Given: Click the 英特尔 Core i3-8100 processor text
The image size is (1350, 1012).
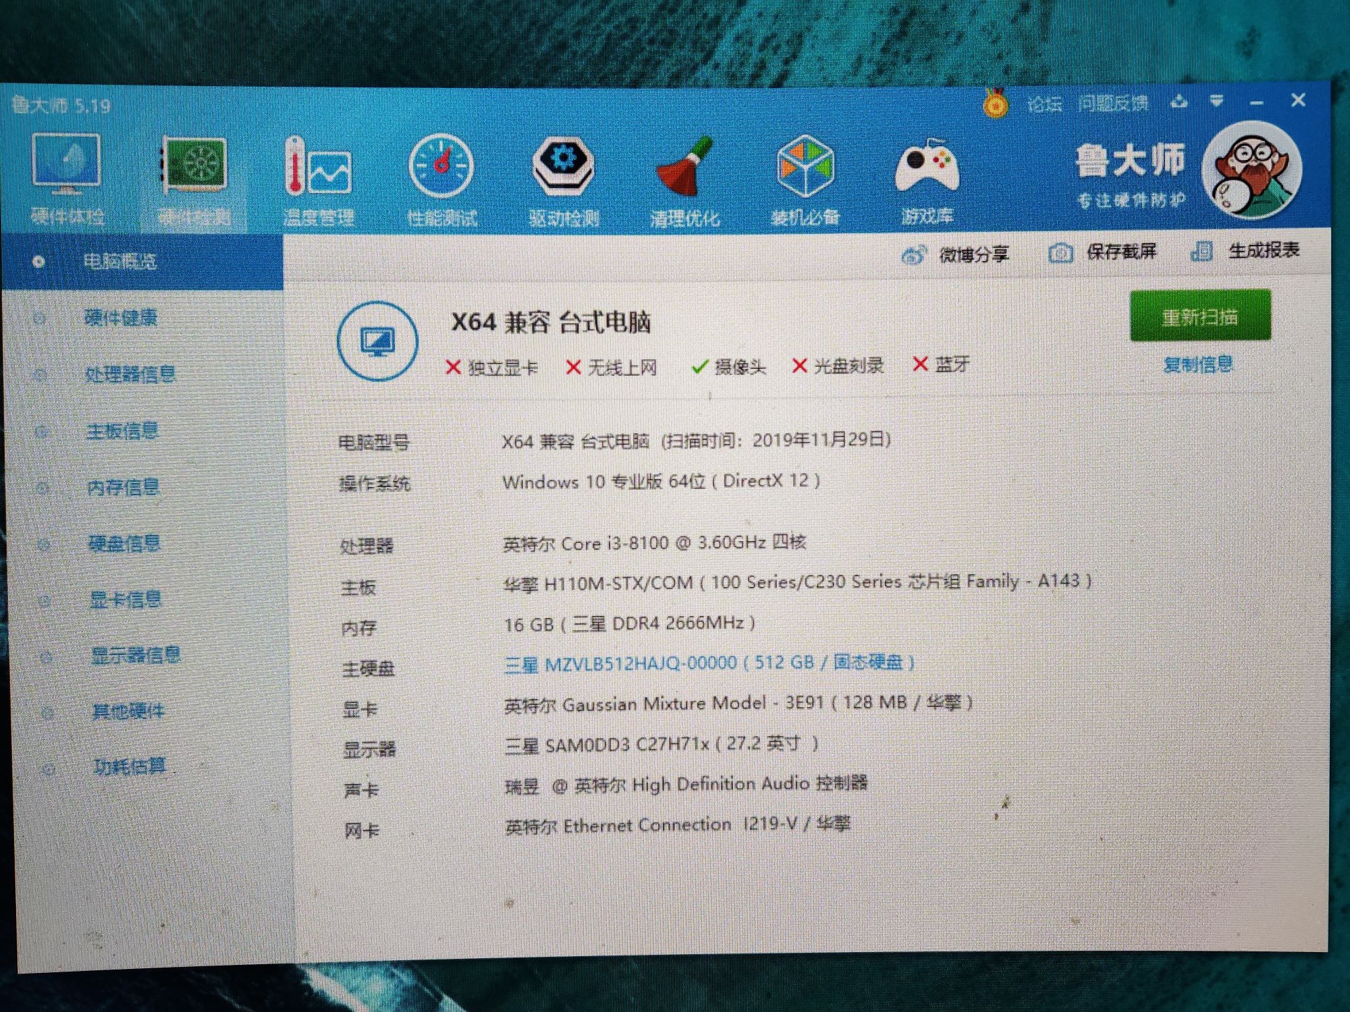Looking at the screenshot, I should pos(654,543).
